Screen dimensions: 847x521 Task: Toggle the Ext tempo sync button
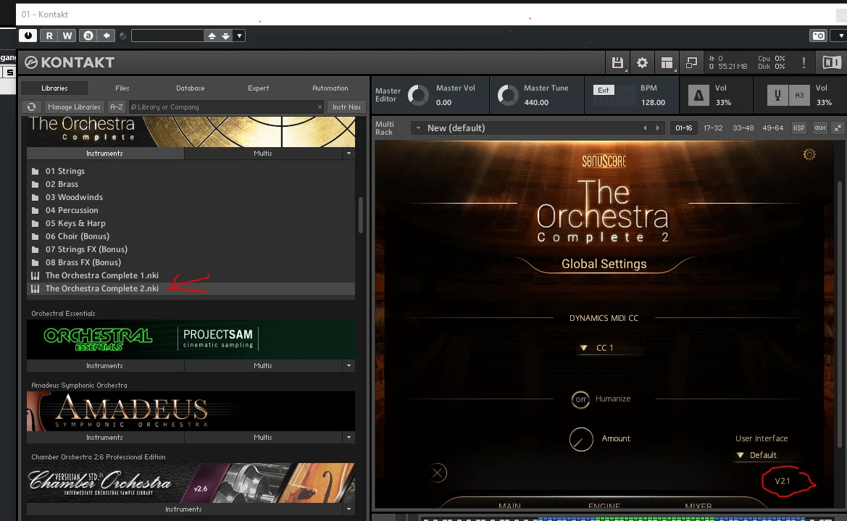click(x=604, y=91)
